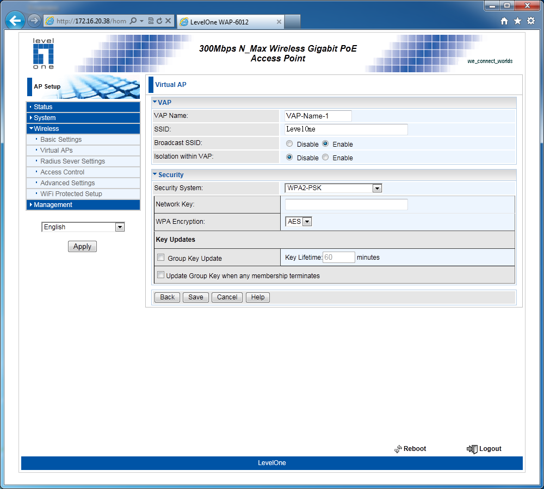Open the Security System dropdown
The width and height of the screenshot is (544, 489).
pyautogui.click(x=333, y=188)
